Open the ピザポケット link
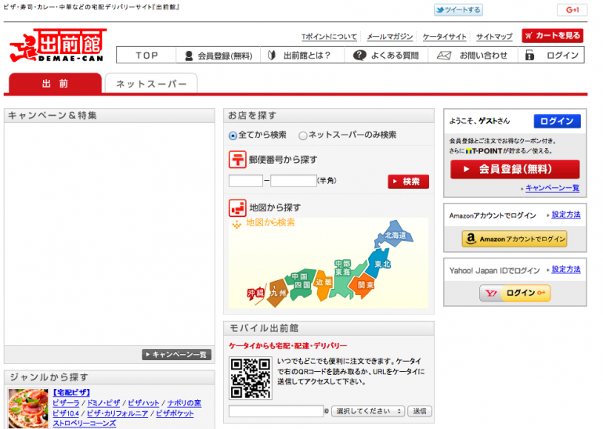Viewport: 603px width, 429px height. (175, 413)
